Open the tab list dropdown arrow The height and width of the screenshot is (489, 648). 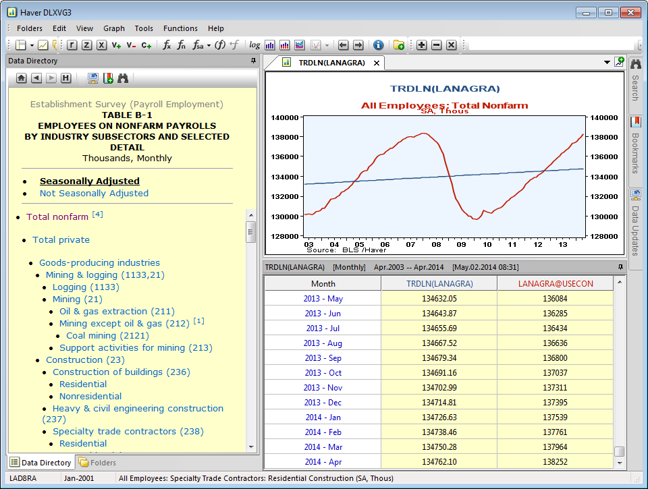click(607, 62)
